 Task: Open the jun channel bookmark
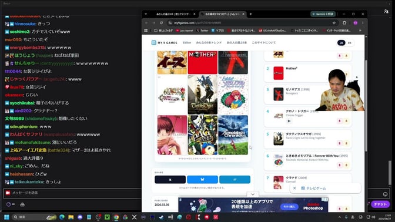pyautogui.click(x=185, y=31)
